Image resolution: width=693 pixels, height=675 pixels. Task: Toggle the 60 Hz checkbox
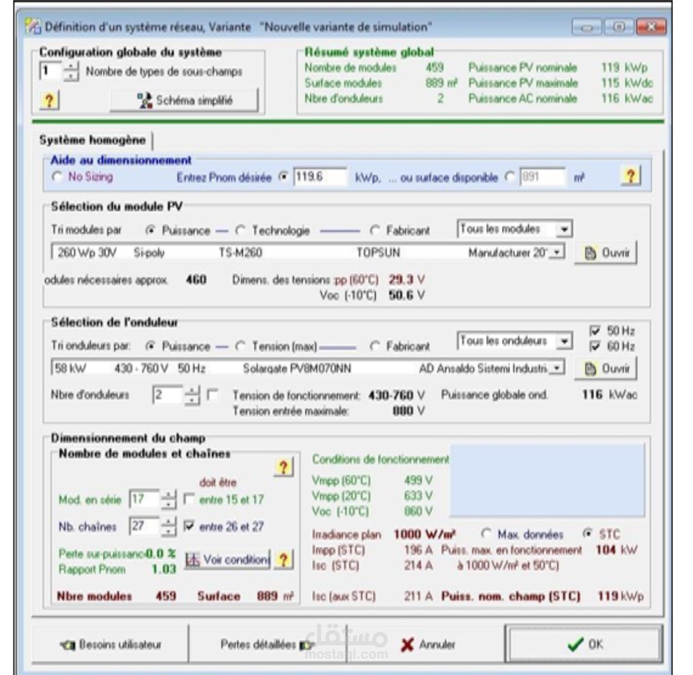pos(595,346)
